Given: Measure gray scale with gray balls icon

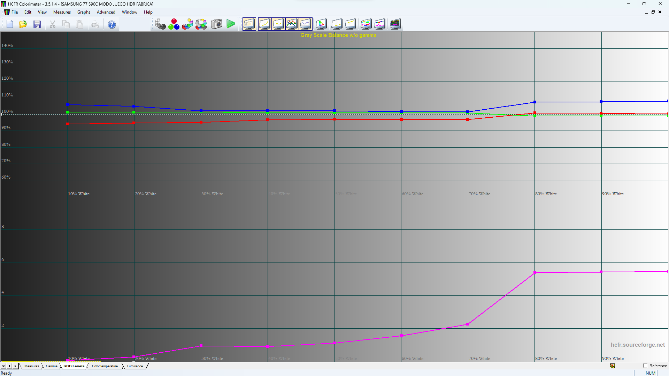Looking at the screenshot, I should coord(160,24).
